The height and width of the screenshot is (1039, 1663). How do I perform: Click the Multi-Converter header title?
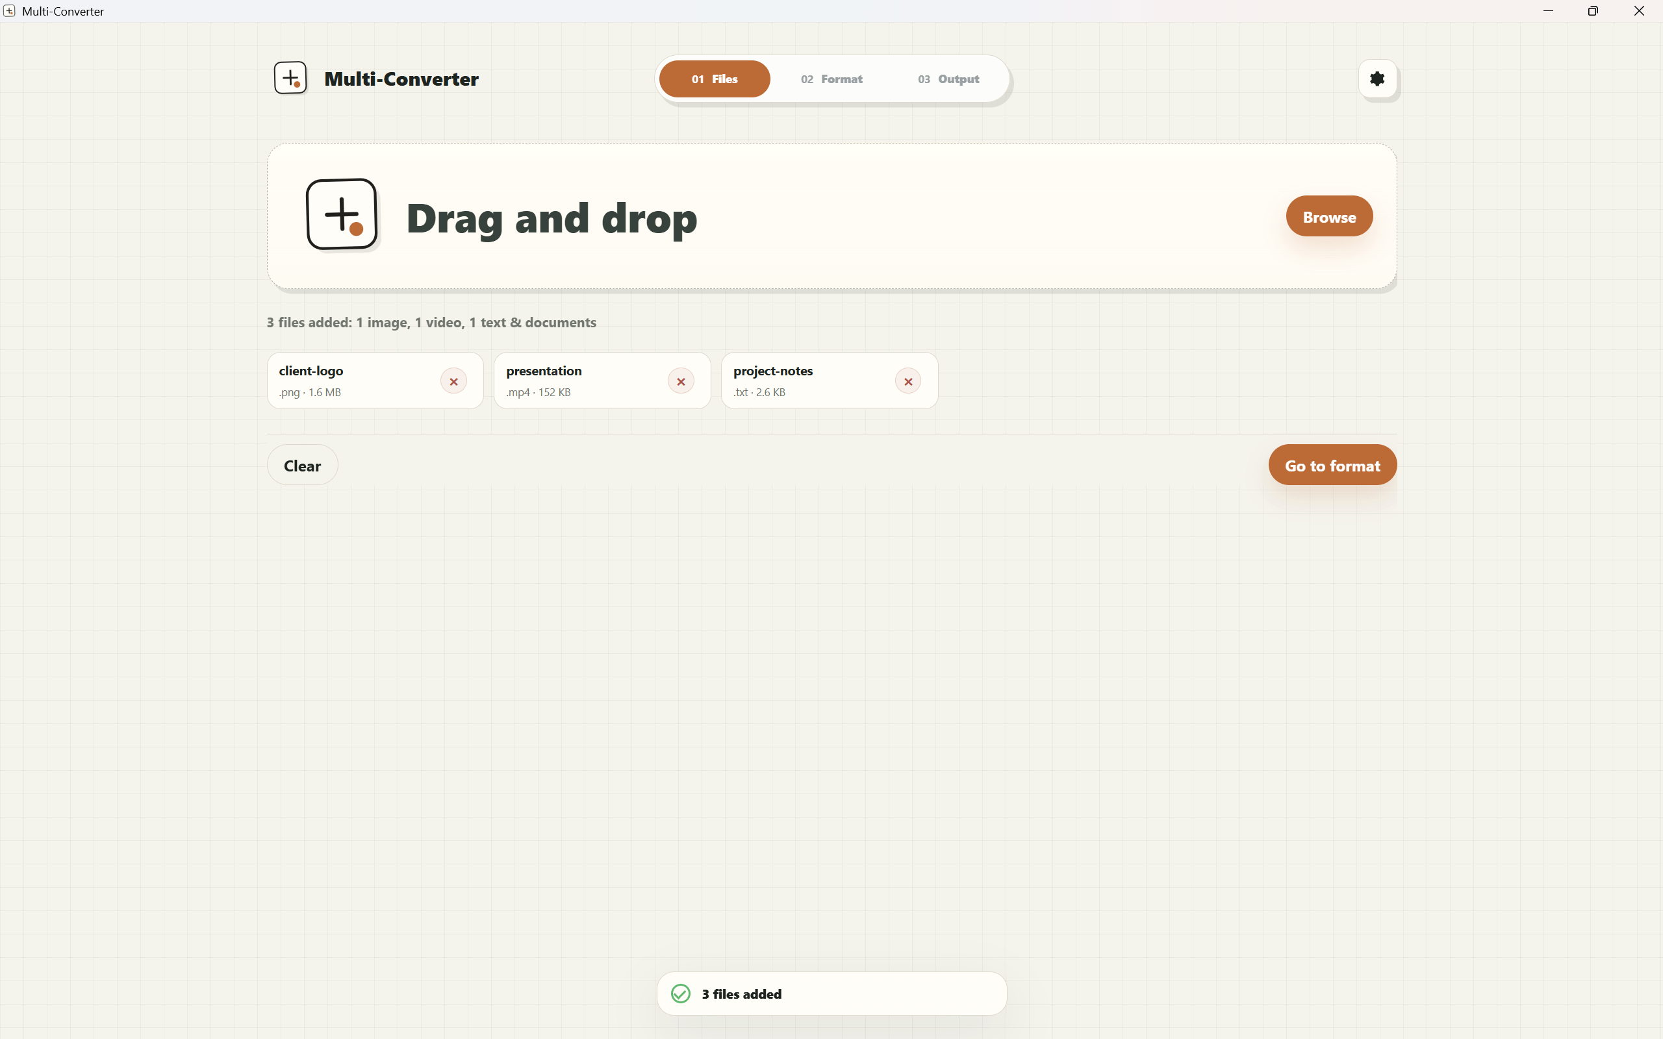[401, 79]
